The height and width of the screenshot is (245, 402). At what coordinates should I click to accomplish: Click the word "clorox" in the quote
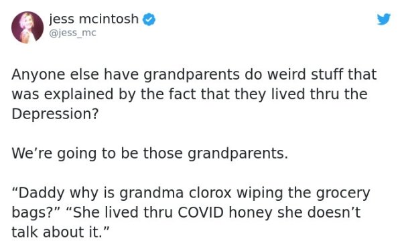(x=210, y=193)
